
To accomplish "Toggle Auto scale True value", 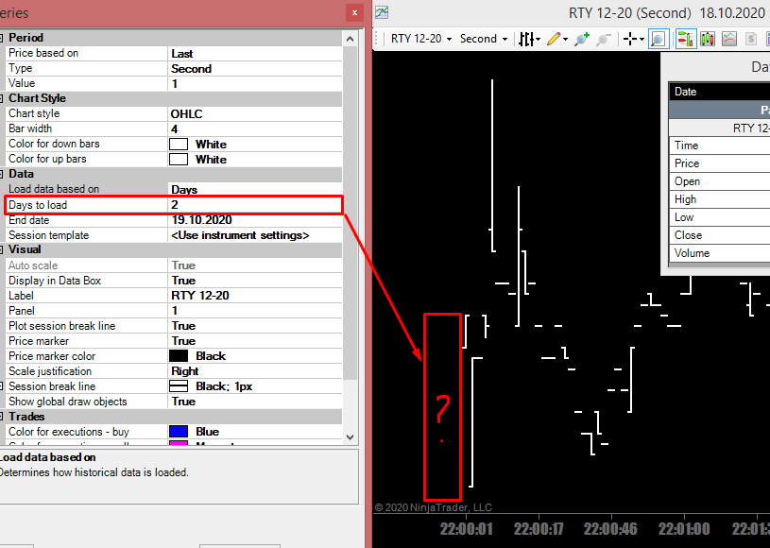I will tap(255, 265).
